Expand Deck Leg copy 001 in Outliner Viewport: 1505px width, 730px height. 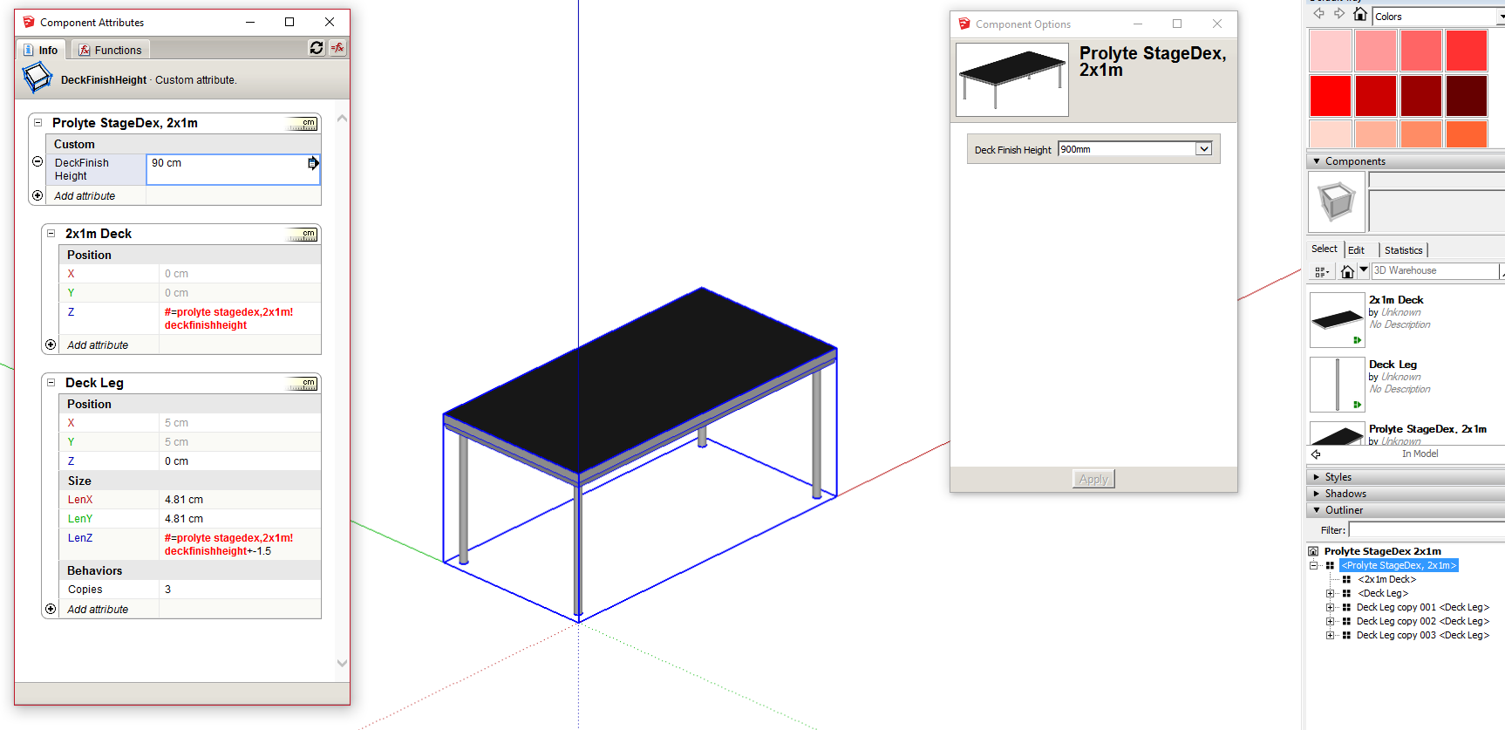coord(1331,608)
